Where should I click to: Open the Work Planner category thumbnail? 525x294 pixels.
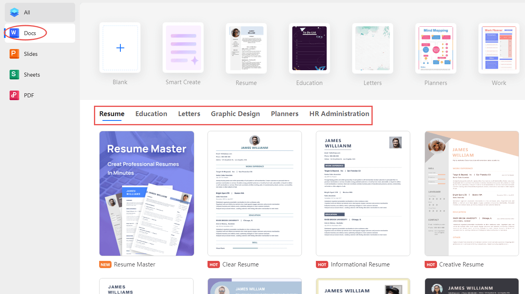(499, 48)
